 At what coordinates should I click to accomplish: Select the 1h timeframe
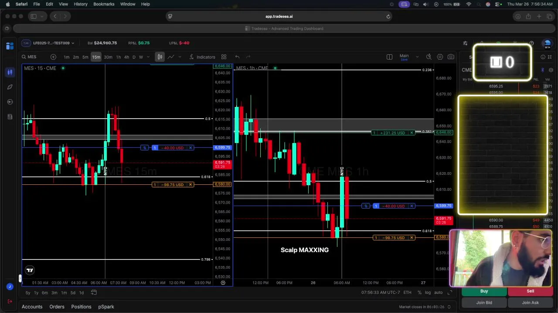118,57
